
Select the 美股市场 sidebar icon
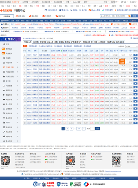(4, 95)
